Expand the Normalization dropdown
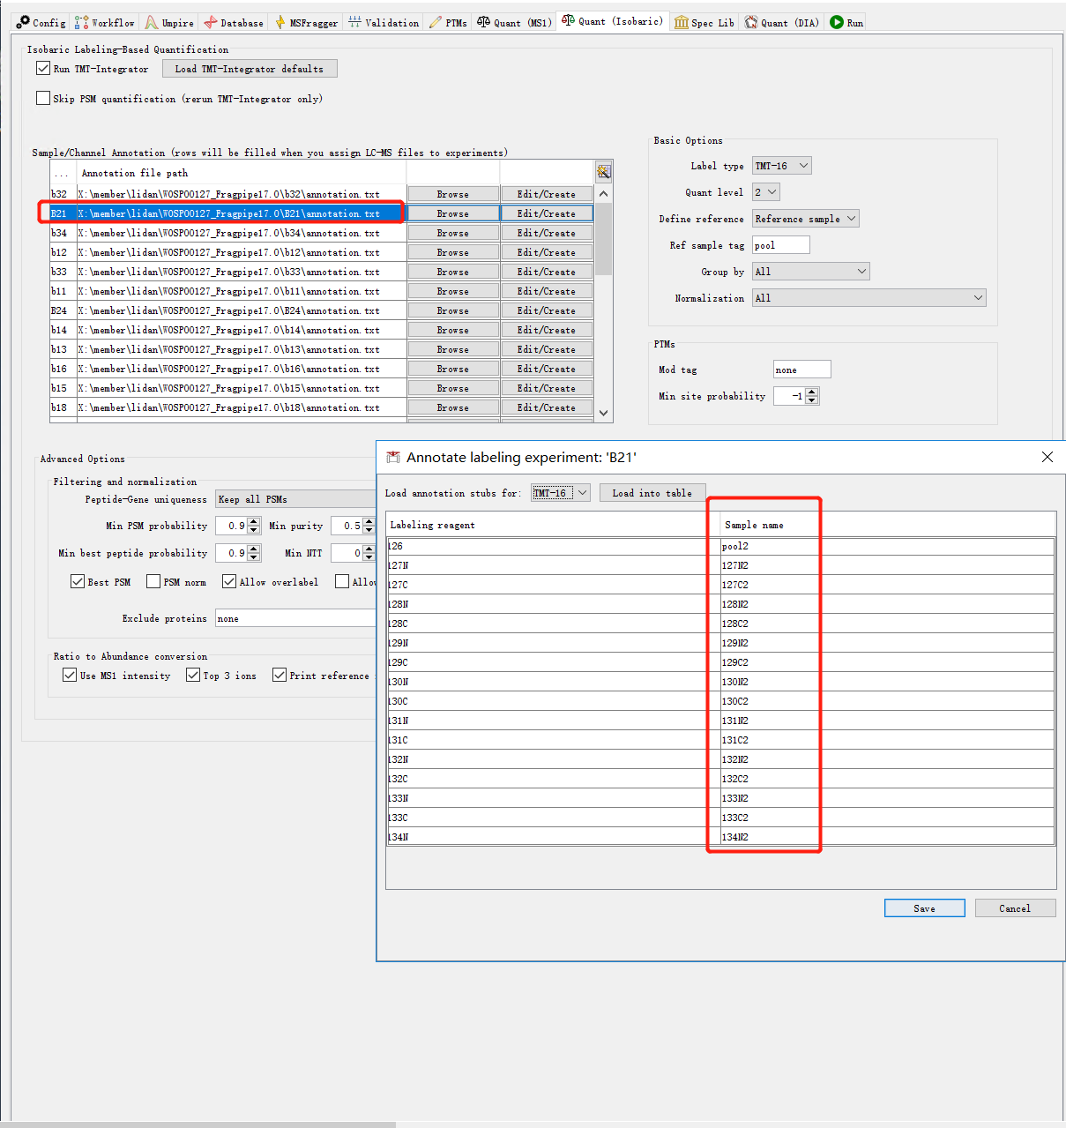Viewport: 1066px width, 1128px height. 868,297
